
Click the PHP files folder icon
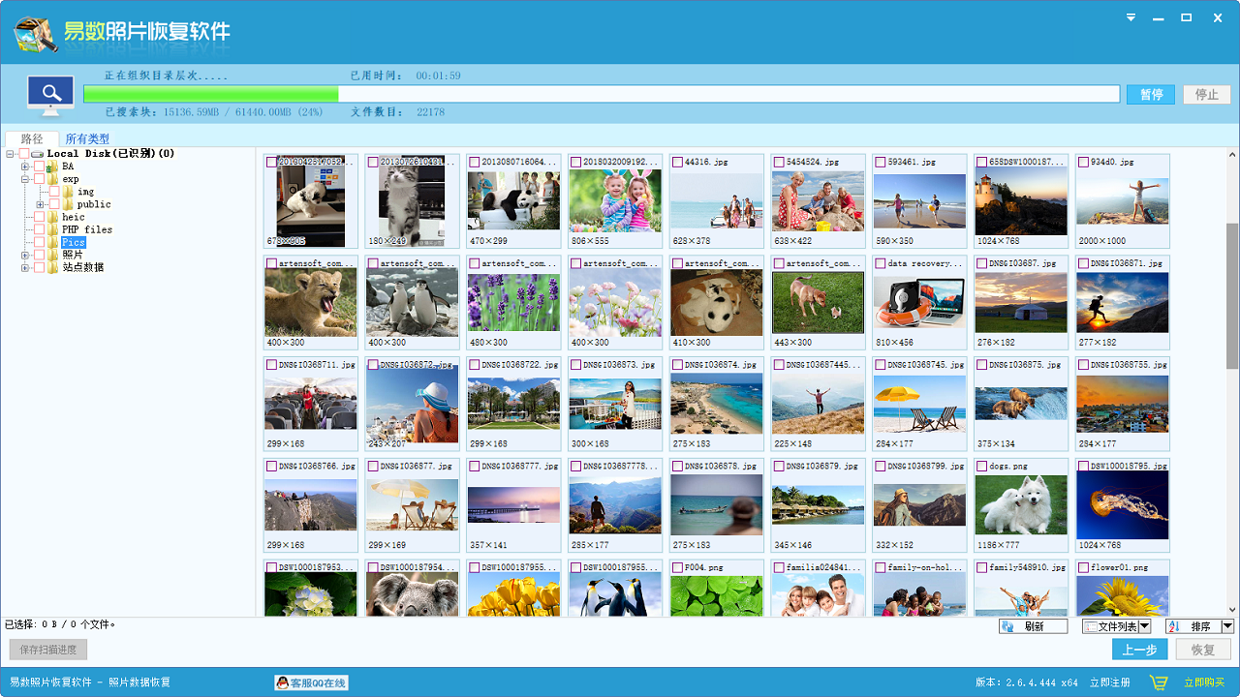[53, 229]
